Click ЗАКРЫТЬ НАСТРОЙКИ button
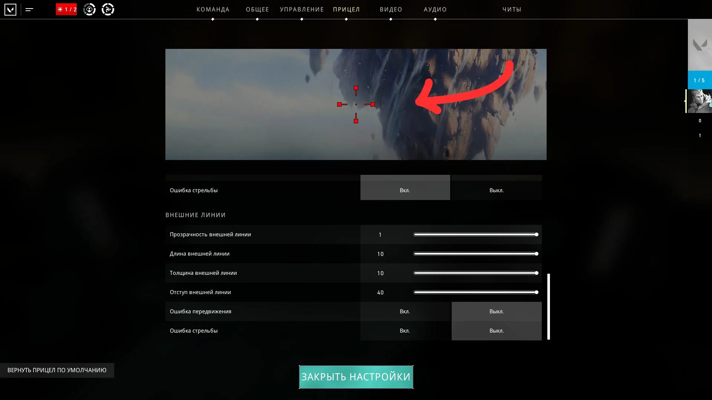 [x=356, y=377]
